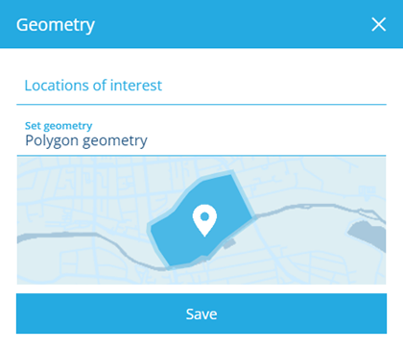403x350 pixels.
Task: Click the polygon's top corner on the map
Action: (231, 173)
